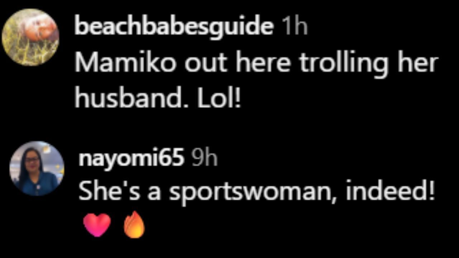Click "Lol!" in the first comment
This screenshot has height=258, width=459.
click(218, 97)
